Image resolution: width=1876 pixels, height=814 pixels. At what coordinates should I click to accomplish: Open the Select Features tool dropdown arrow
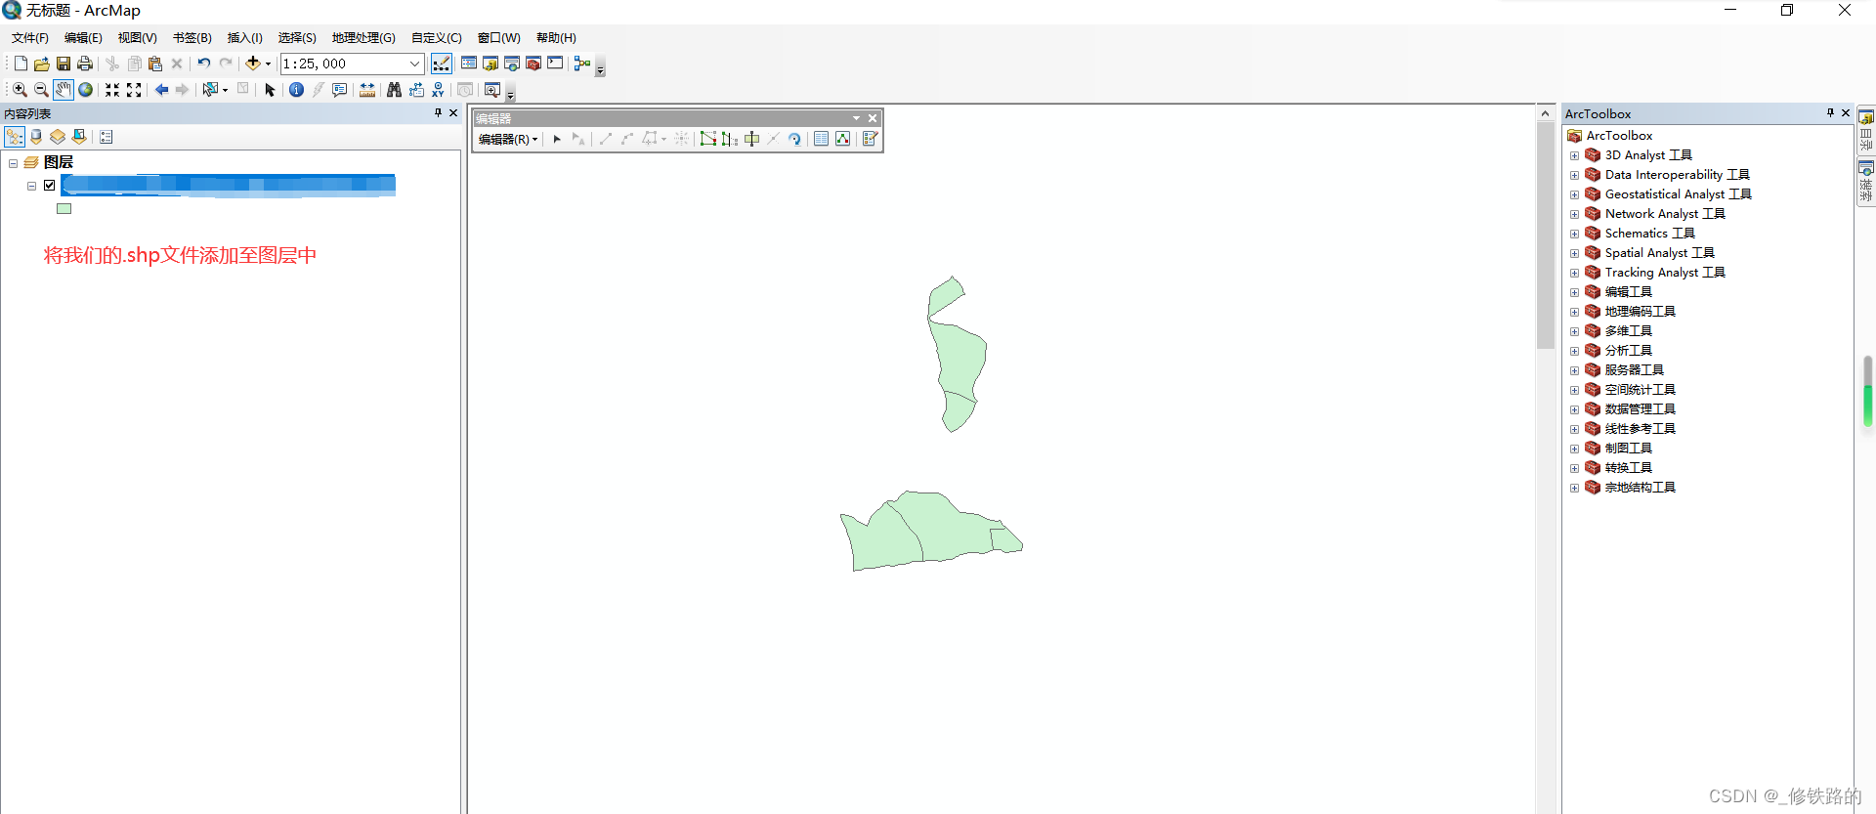(x=225, y=90)
